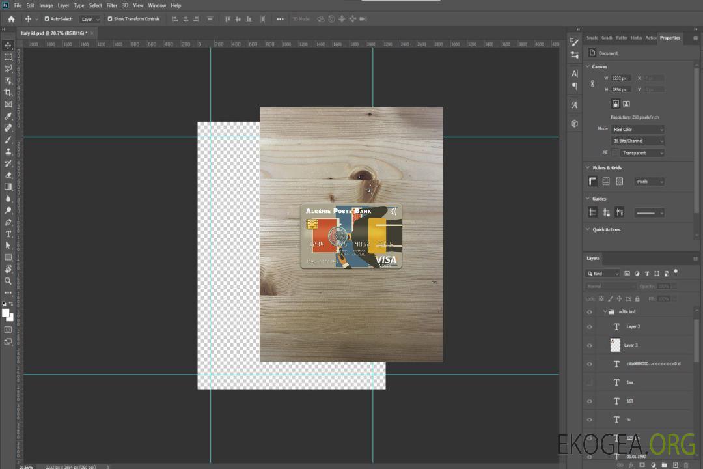
Task: Click the foreground color swatch
Action: pos(6,313)
